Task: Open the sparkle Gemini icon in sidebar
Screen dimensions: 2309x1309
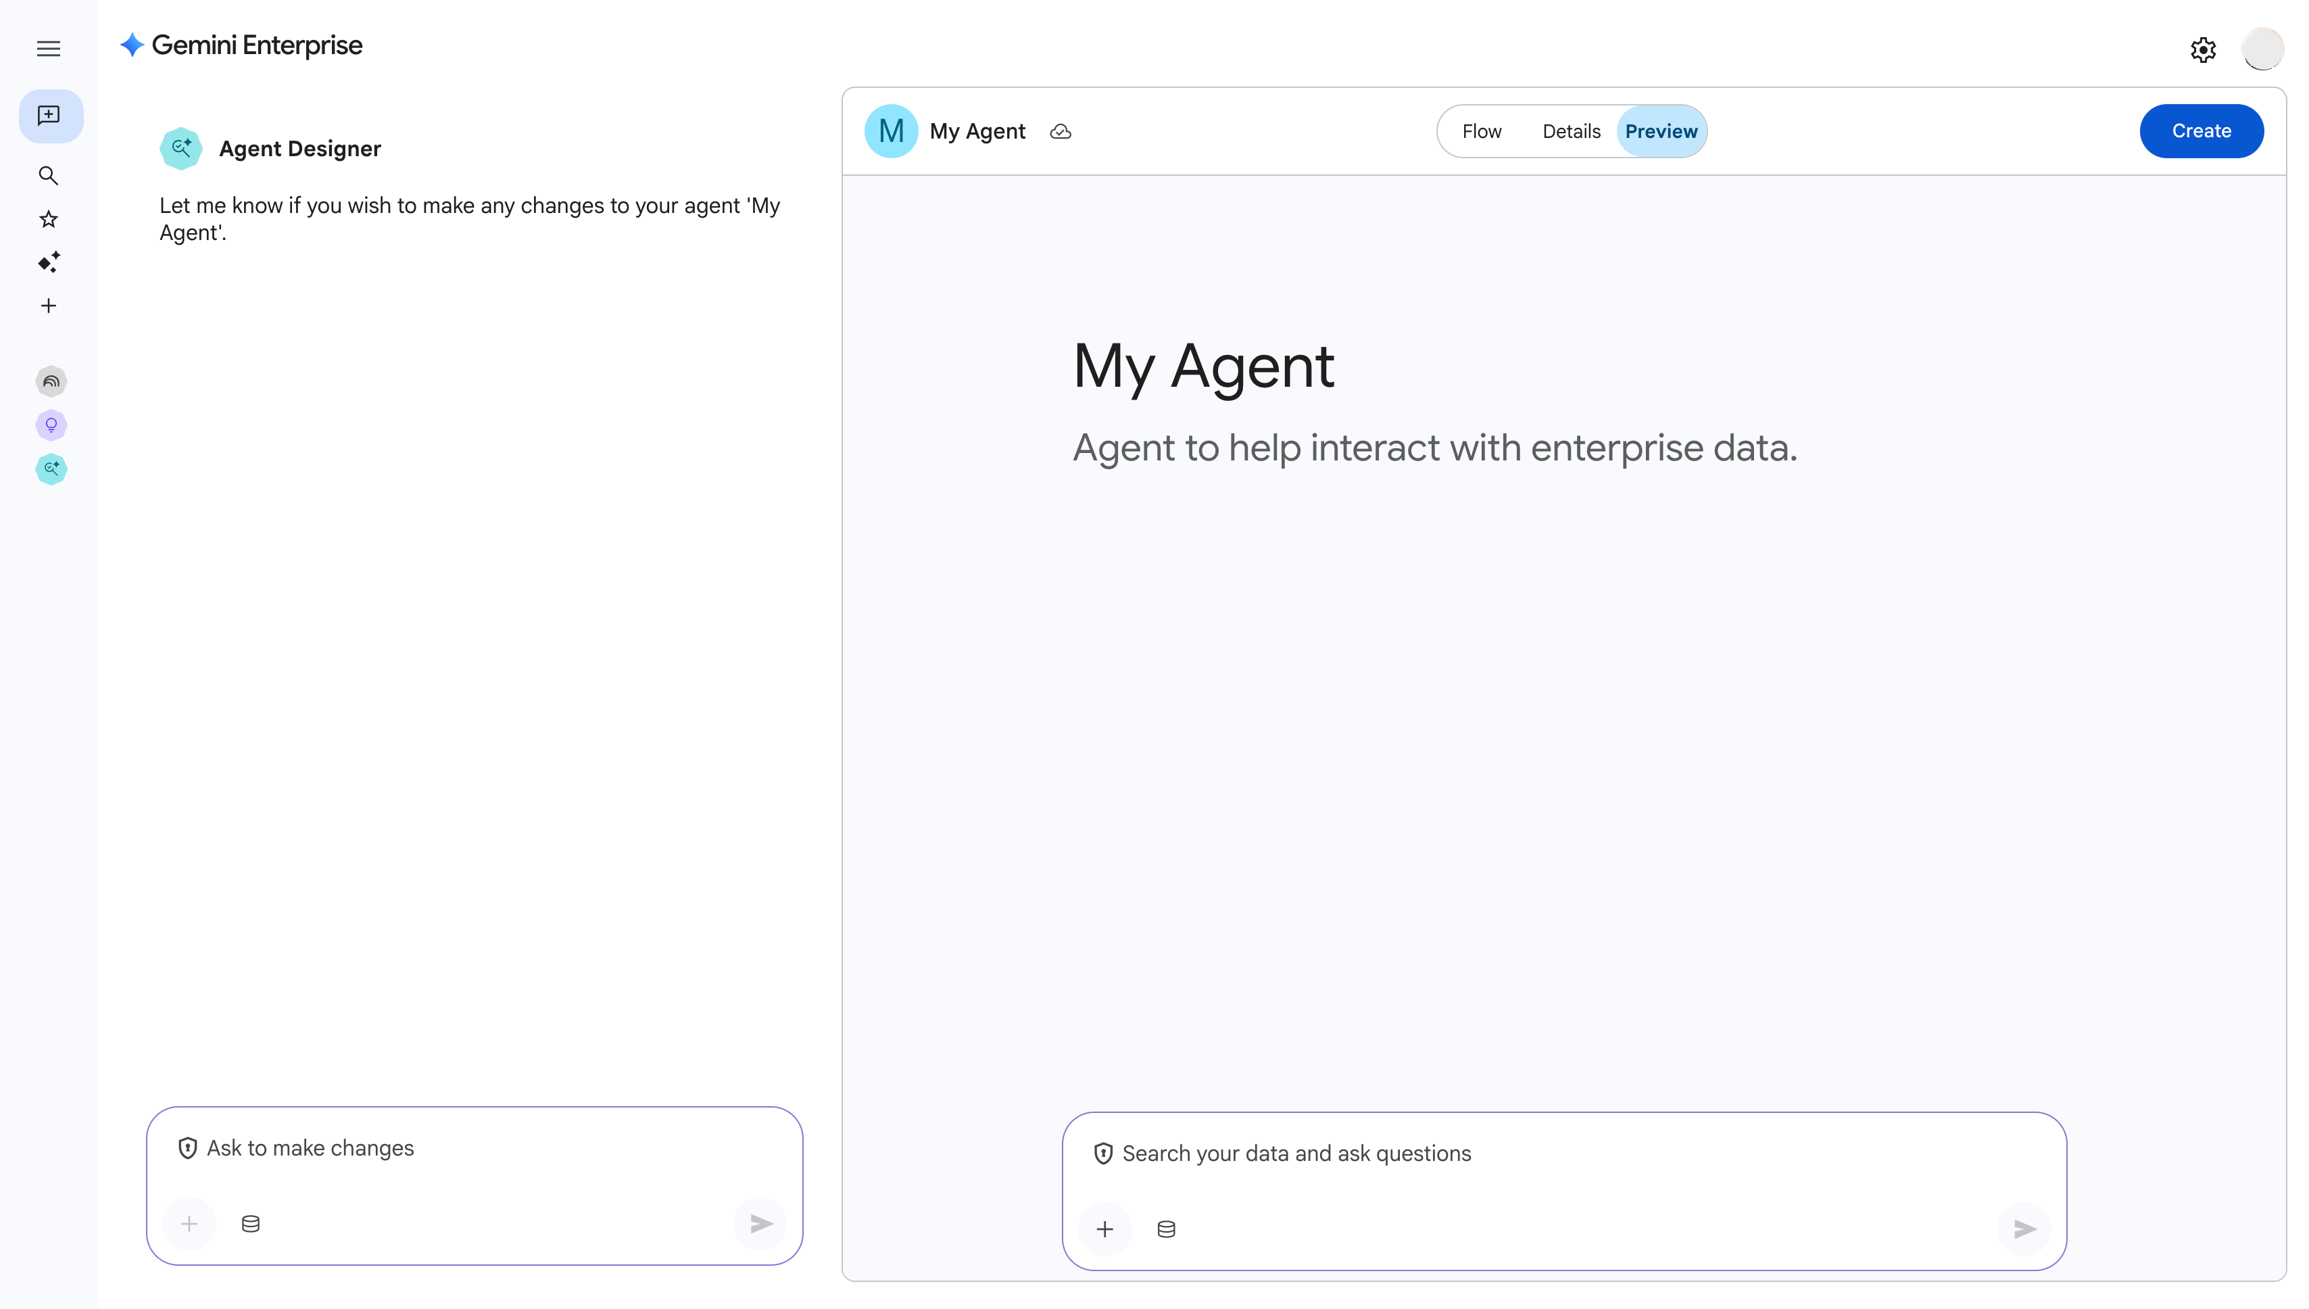Action: coord(49,262)
